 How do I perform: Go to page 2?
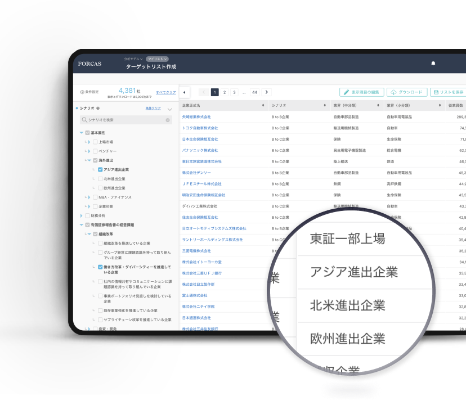(225, 92)
